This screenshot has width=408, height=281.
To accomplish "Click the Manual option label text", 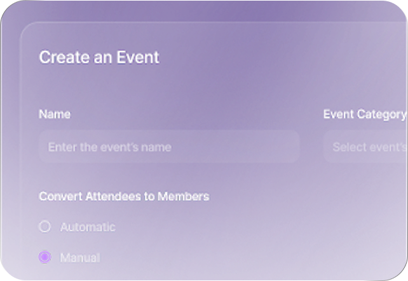I will pos(80,257).
